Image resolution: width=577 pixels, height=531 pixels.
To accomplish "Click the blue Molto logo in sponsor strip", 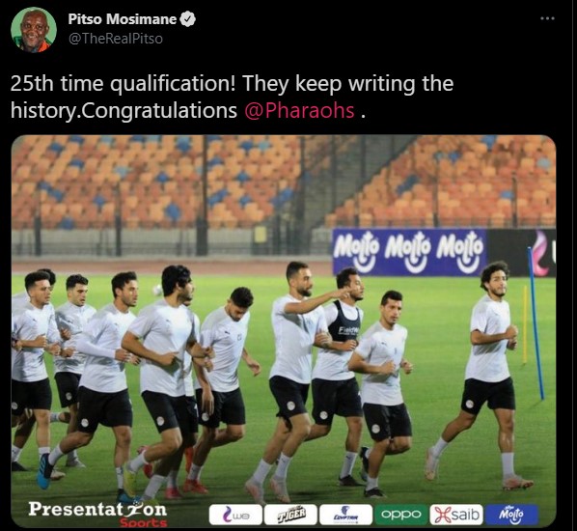I will (511, 515).
